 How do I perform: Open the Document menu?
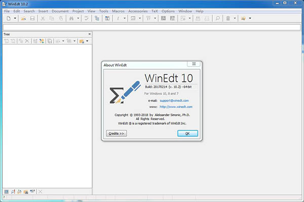(60, 11)
